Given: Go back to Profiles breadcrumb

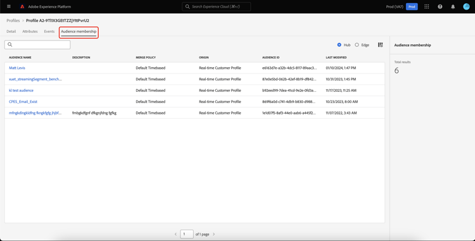Looking at the screenshot, I should [13, 21].
